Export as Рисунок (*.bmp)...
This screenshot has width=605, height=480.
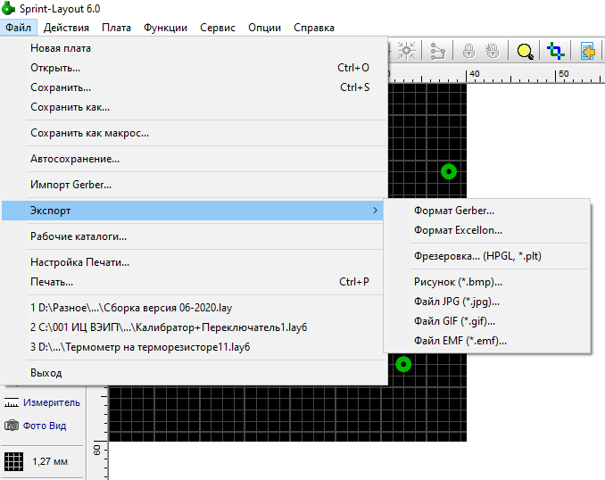[487, 282]
